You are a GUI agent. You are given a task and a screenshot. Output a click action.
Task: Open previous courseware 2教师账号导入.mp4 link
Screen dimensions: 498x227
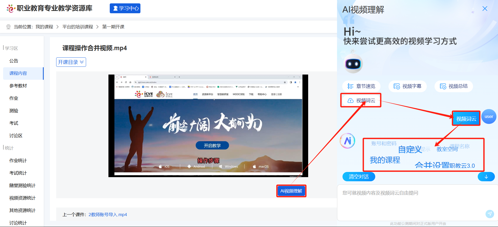(108, 215)
